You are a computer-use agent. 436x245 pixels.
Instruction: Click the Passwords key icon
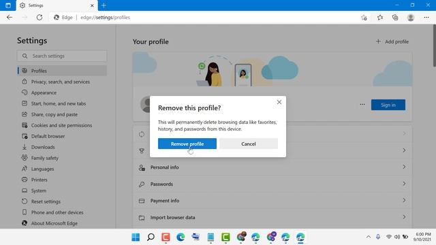point(142,184)
